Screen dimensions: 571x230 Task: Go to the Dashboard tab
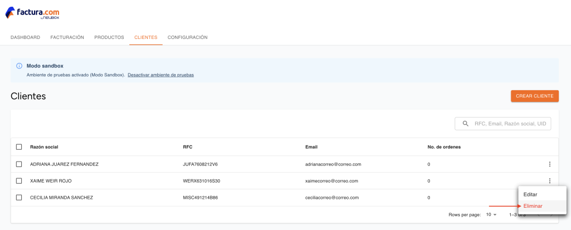tap(26, 37)
